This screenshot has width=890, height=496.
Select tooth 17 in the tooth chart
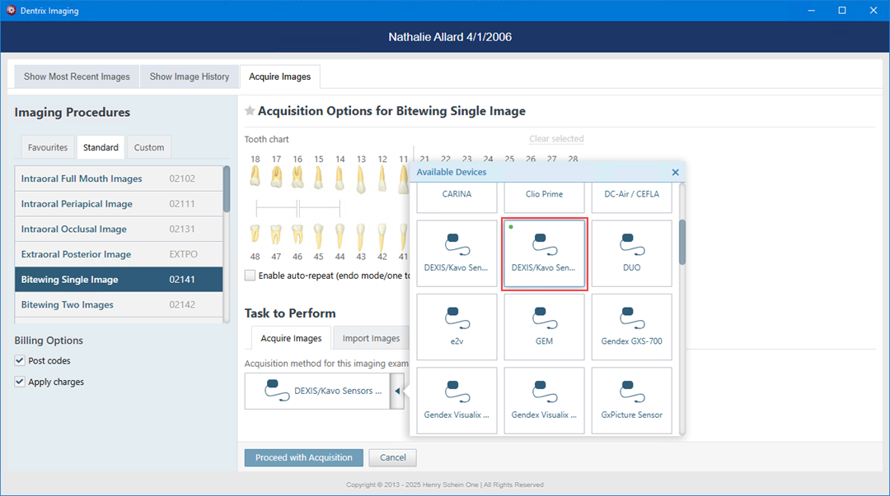[276, 177]
